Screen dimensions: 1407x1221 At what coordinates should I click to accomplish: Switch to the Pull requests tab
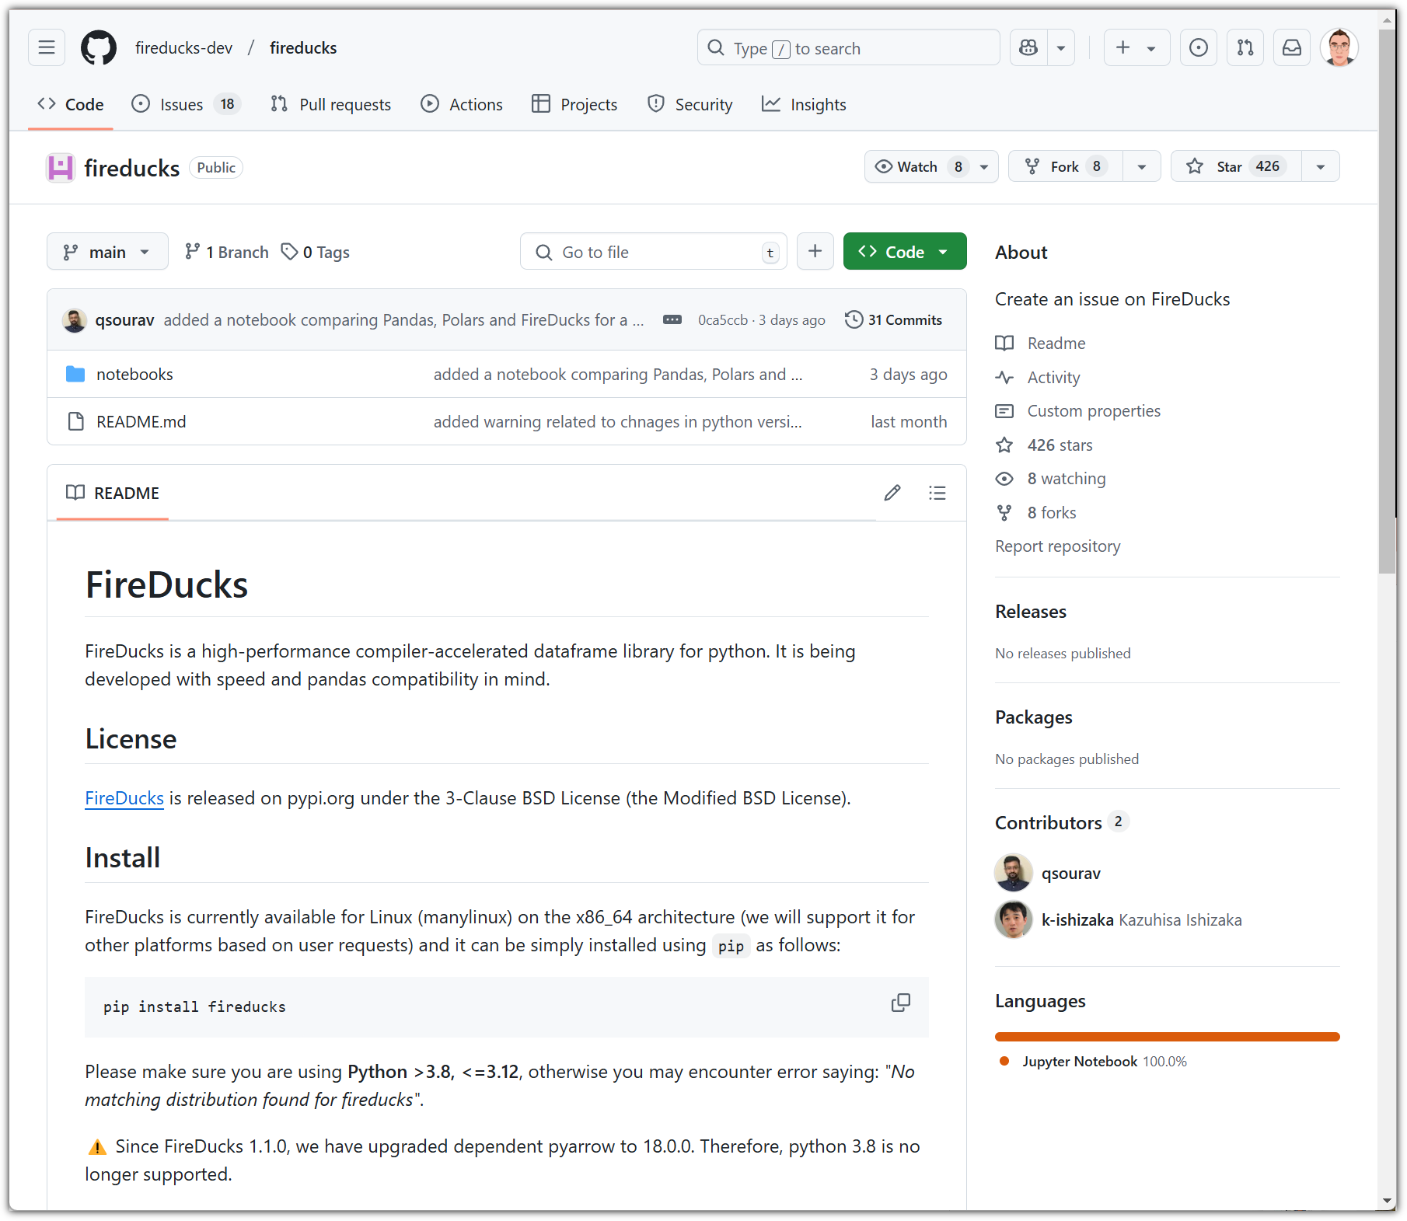[x=330, y=104]
